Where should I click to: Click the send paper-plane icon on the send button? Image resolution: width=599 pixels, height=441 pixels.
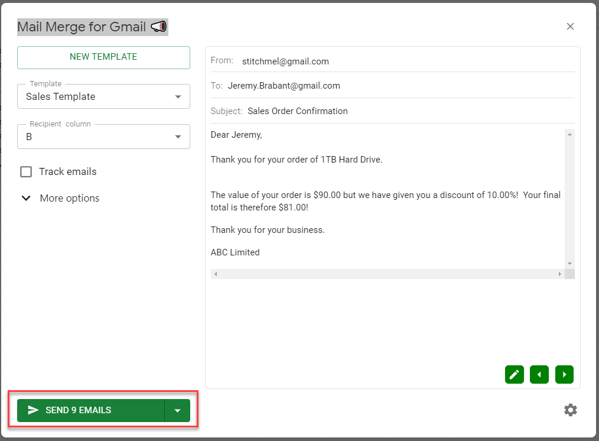click(34, 410)
